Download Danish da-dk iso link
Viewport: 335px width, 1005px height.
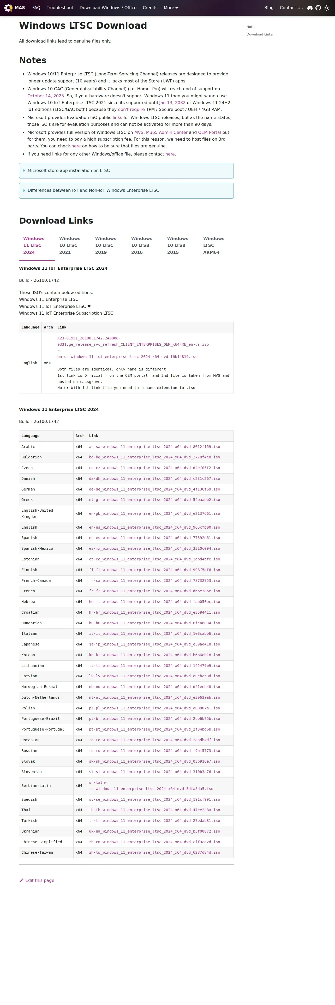tap(154, 479)
